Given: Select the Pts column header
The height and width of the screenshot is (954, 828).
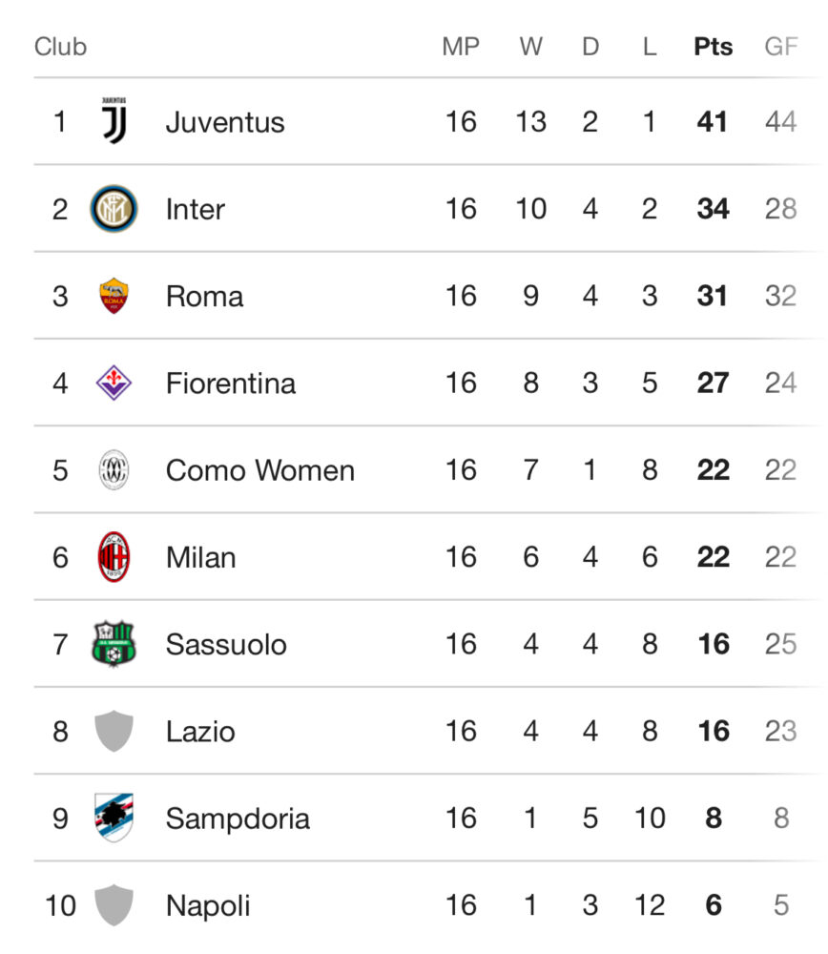Looking at the screenshot, I should click(x=713, y=47).
